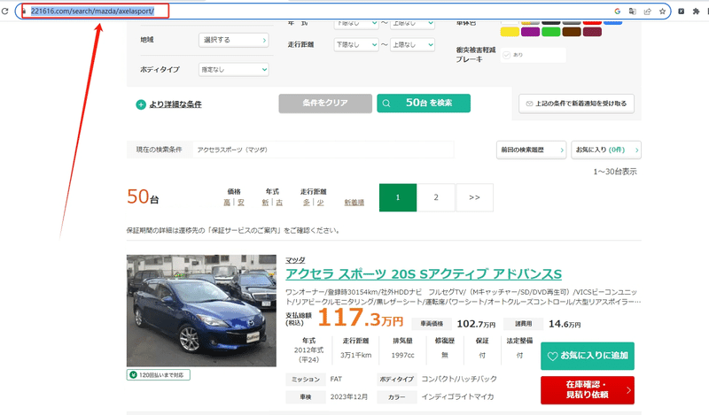Open お気に入り (0件) button

pos(606,150)
